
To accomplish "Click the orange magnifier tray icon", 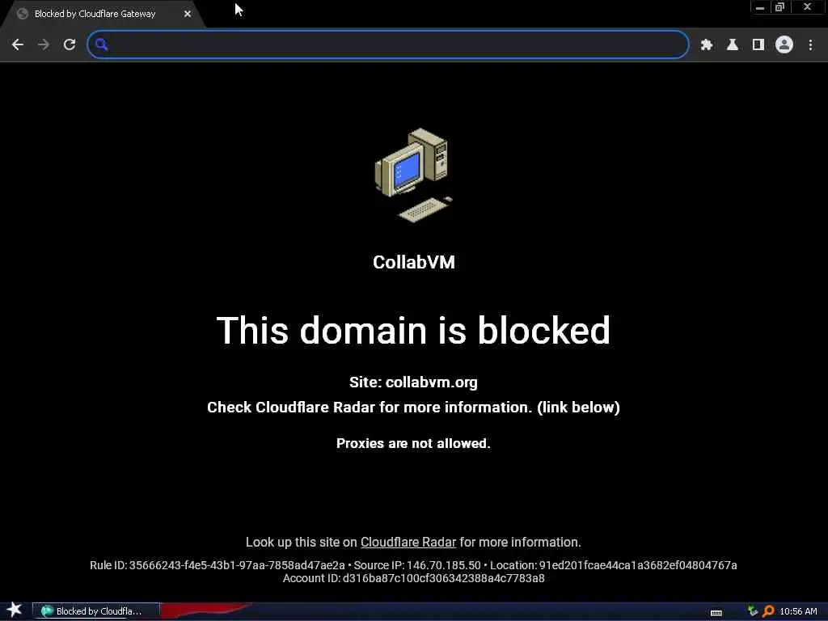I will click(768, 611).
